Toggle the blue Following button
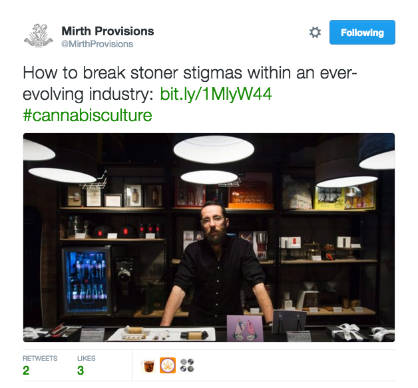Image resolution: width=418 pixels, height=388 pixels. (362, 32)
